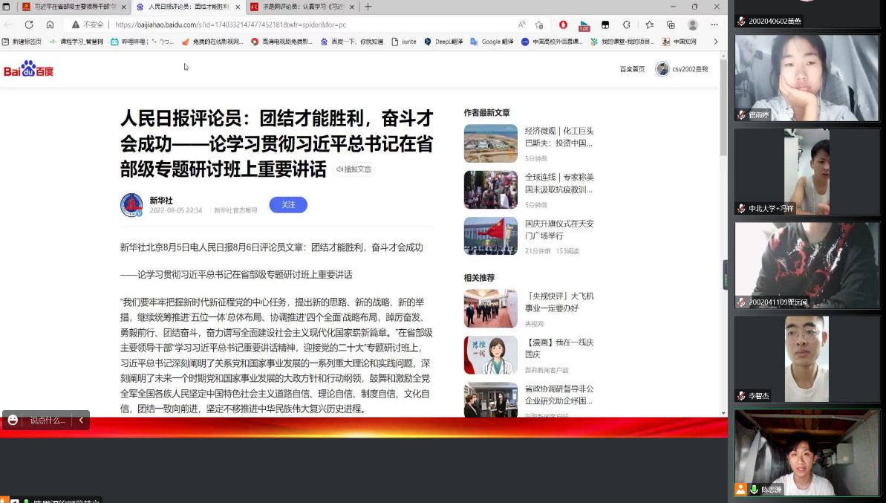Open a new browser tab

click(x=368, y=7)
